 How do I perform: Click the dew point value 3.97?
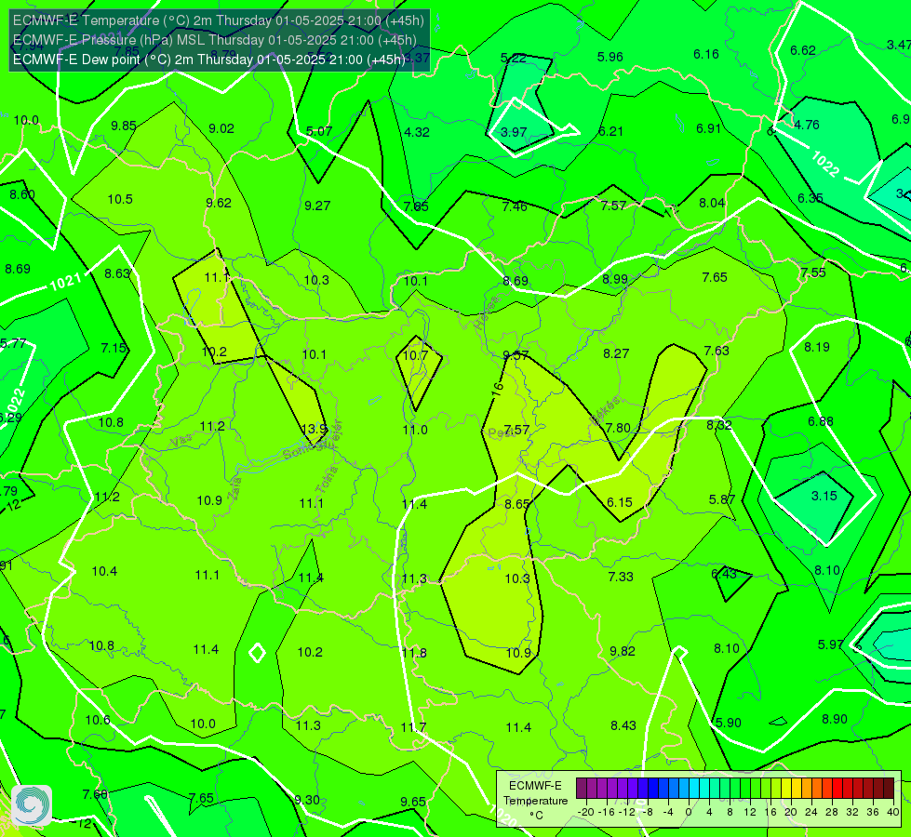tap(514, 132)
